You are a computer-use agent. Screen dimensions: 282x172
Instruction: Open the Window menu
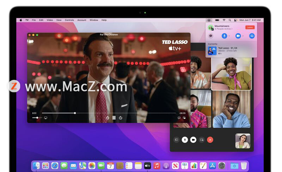[94, 20]
